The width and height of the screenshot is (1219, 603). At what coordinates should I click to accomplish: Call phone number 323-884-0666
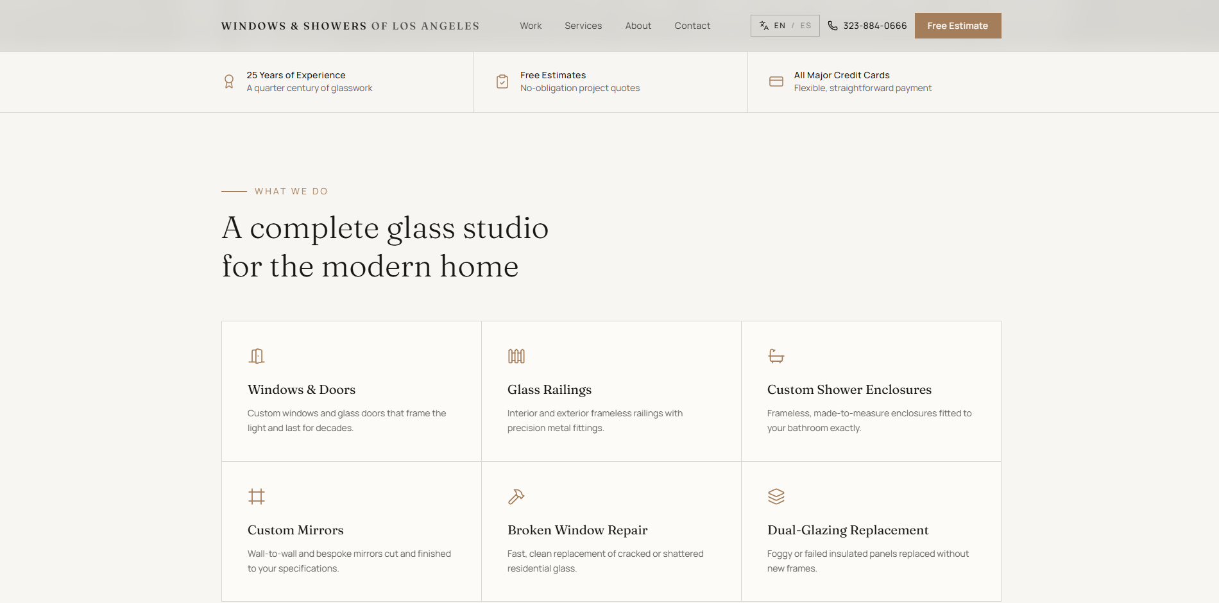(x=875, y=26)
